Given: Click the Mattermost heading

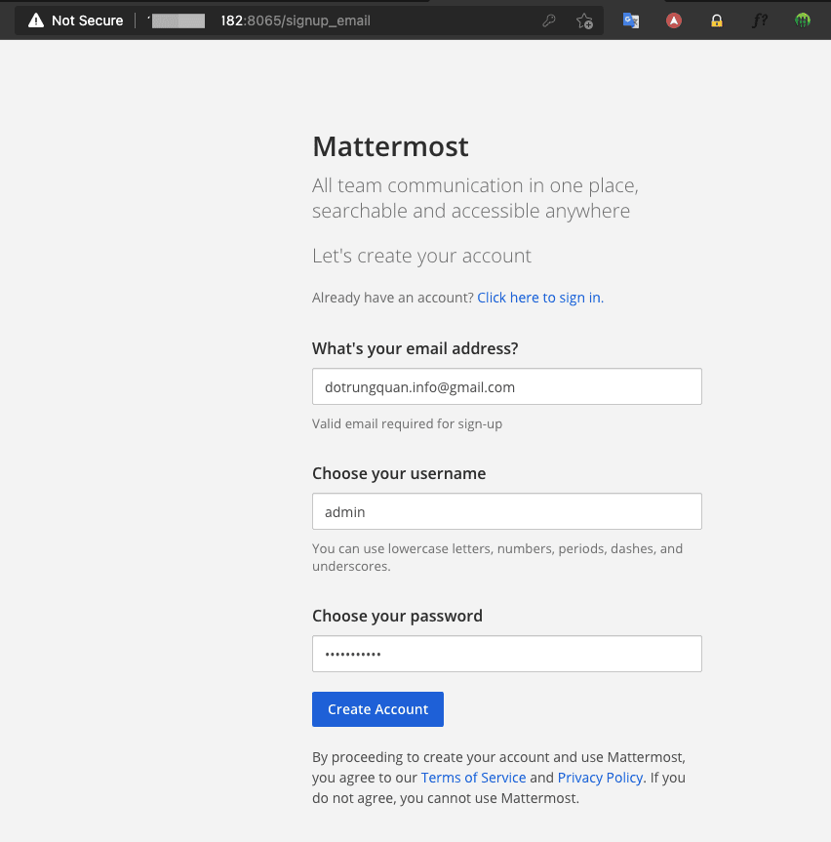Looking at the screenshot, I should click(390, 146).
